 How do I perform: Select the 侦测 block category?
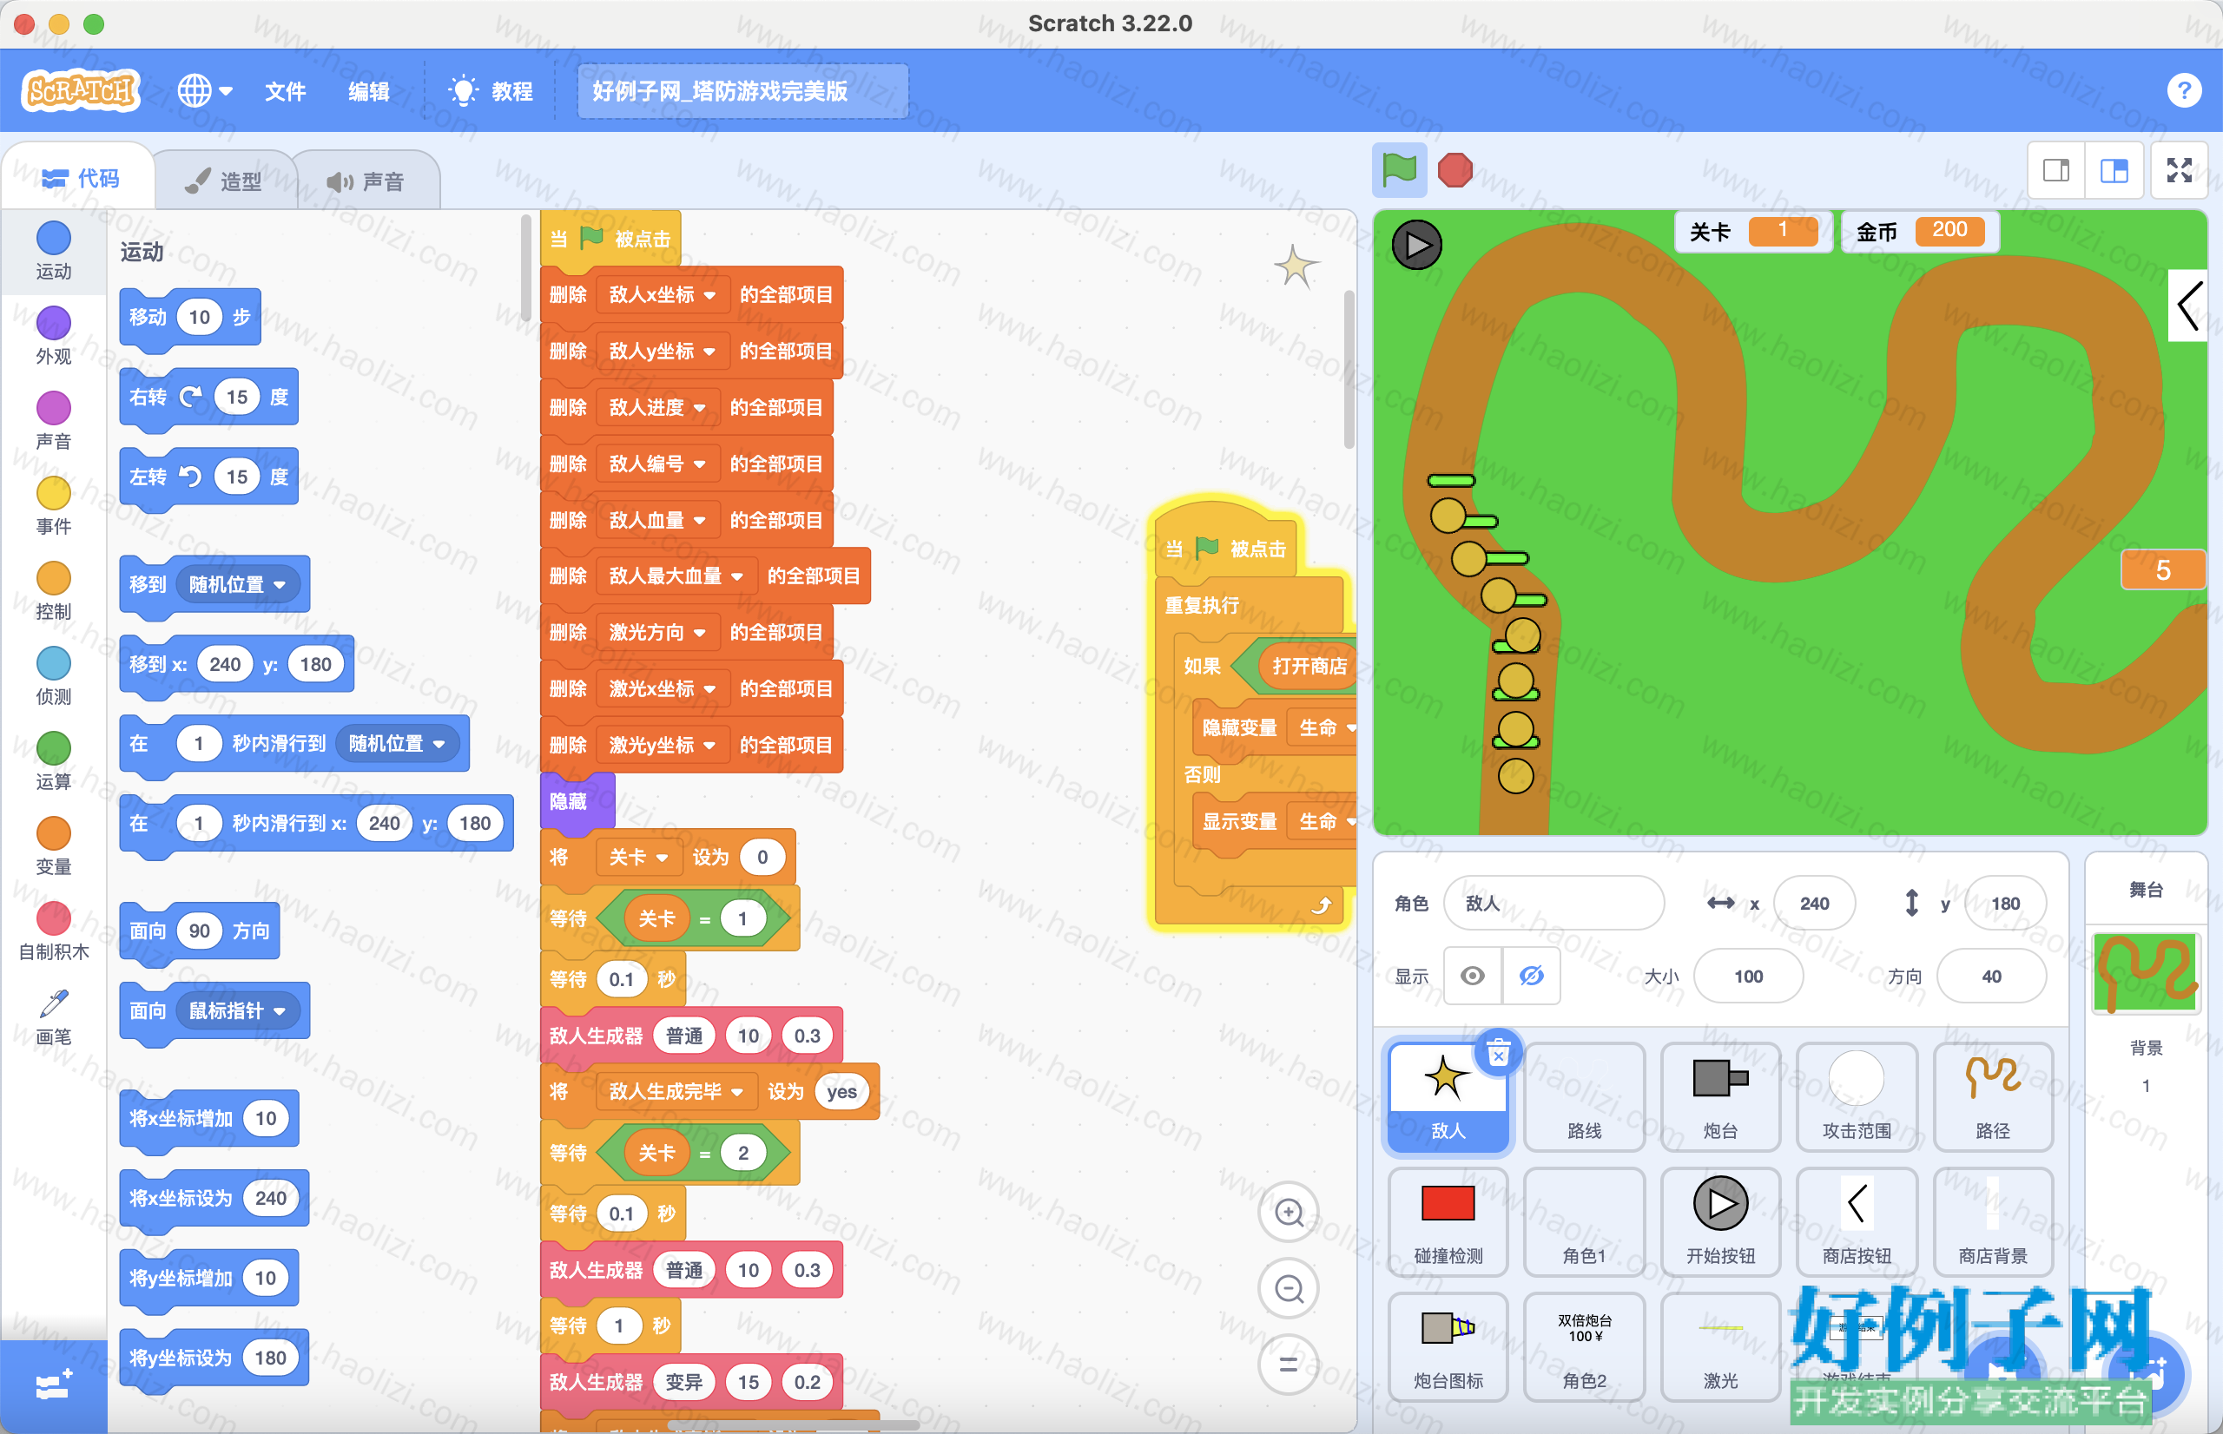[x=53, y=676]
